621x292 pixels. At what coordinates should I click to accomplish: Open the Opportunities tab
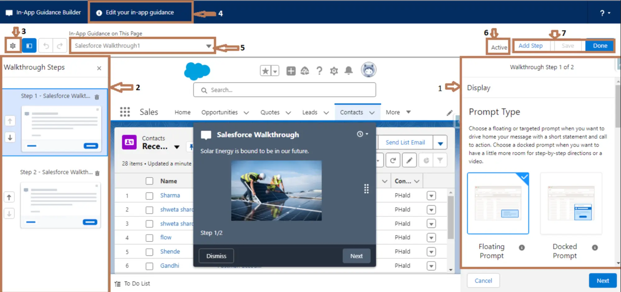pos(219,112)
